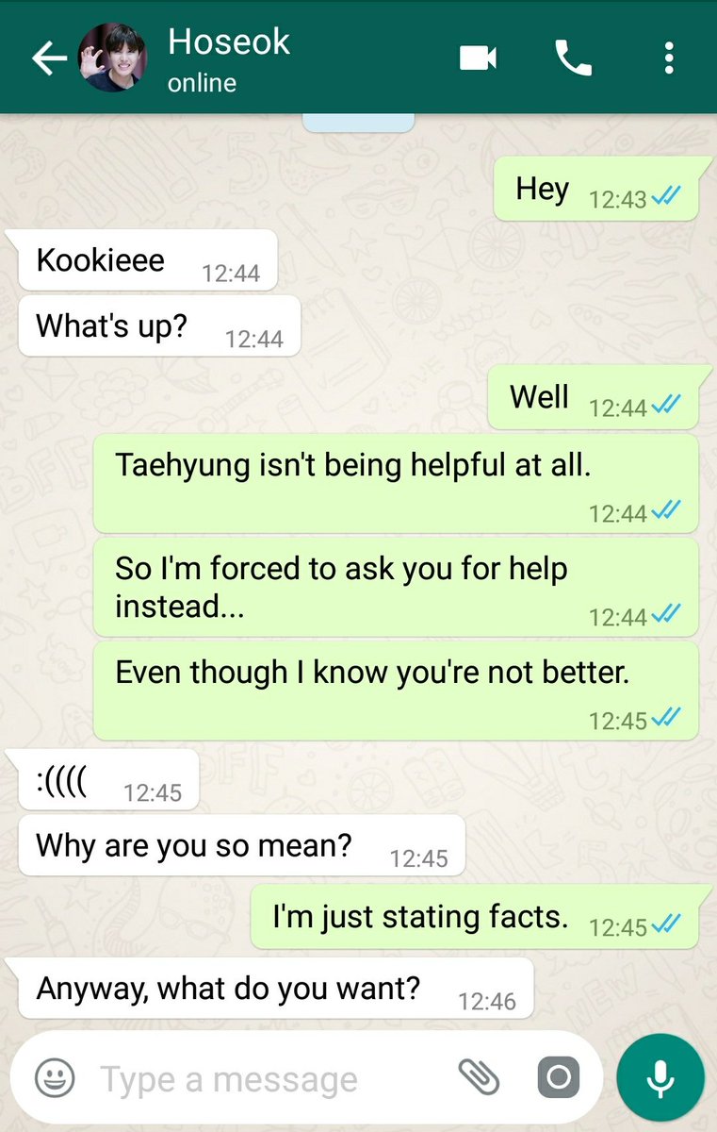Viewport: 717px width, 1132px height.
Task: Select "Taehyung isn't being helpful" message
Action: pos(396,483)
